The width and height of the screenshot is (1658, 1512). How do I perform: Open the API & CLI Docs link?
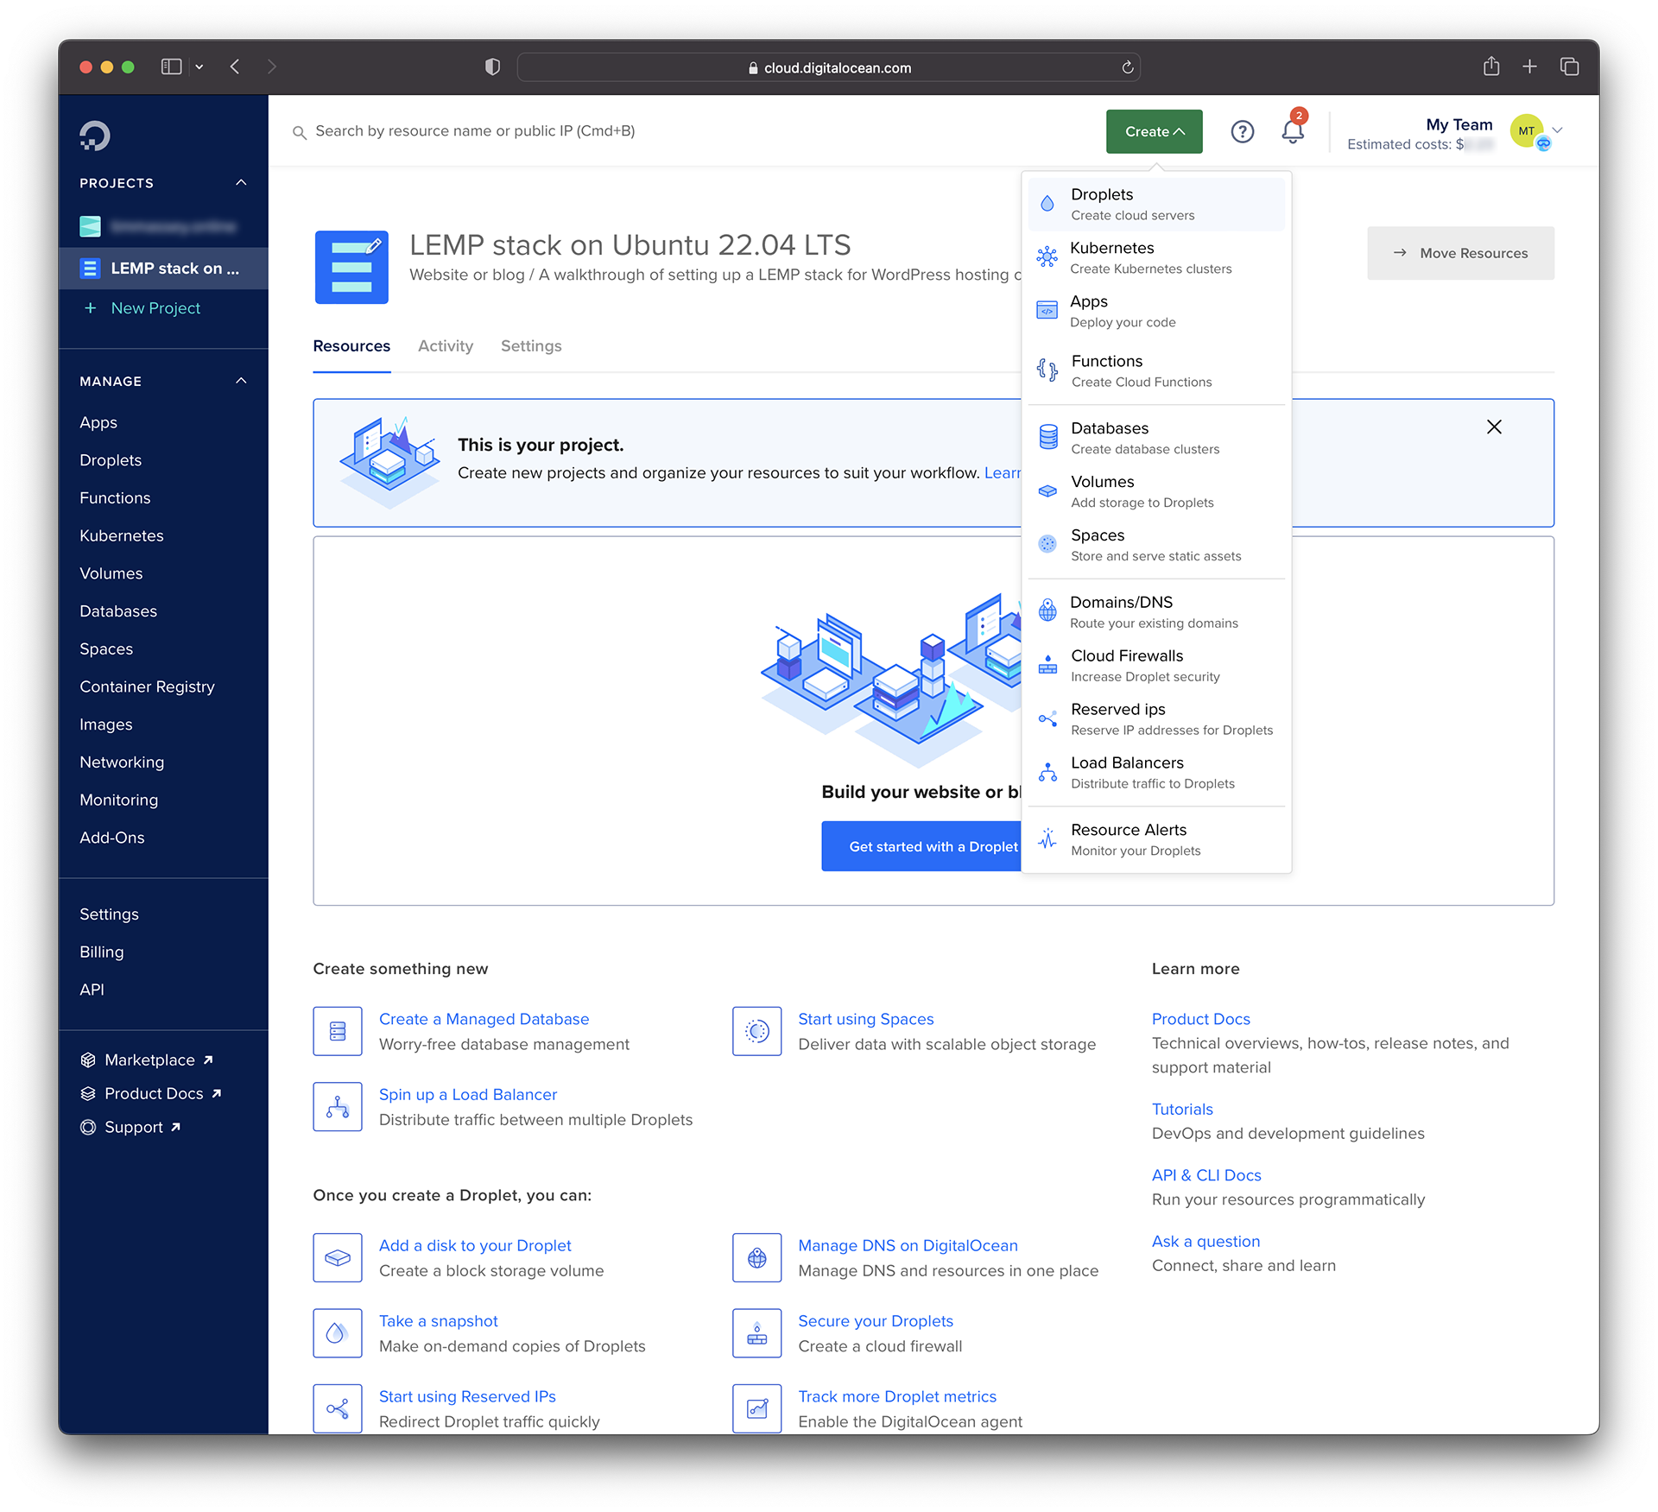pos(1206,1175)
